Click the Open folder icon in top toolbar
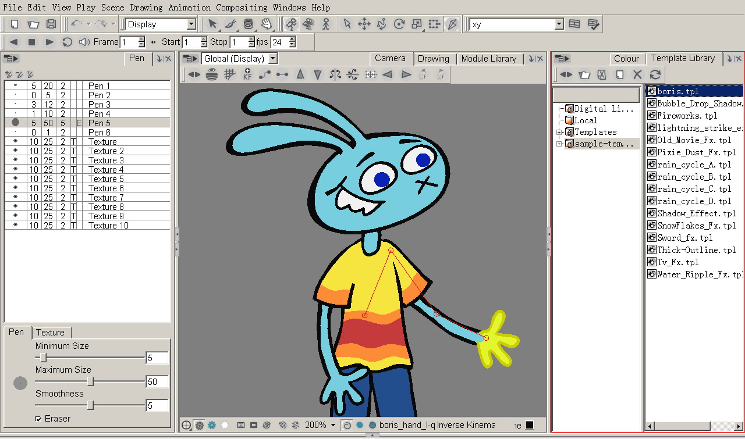The width and height of the screenshot is (745, 439). click(33, 24)
